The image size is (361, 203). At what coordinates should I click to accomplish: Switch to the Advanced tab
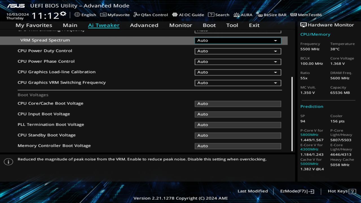tap(144, 25)
